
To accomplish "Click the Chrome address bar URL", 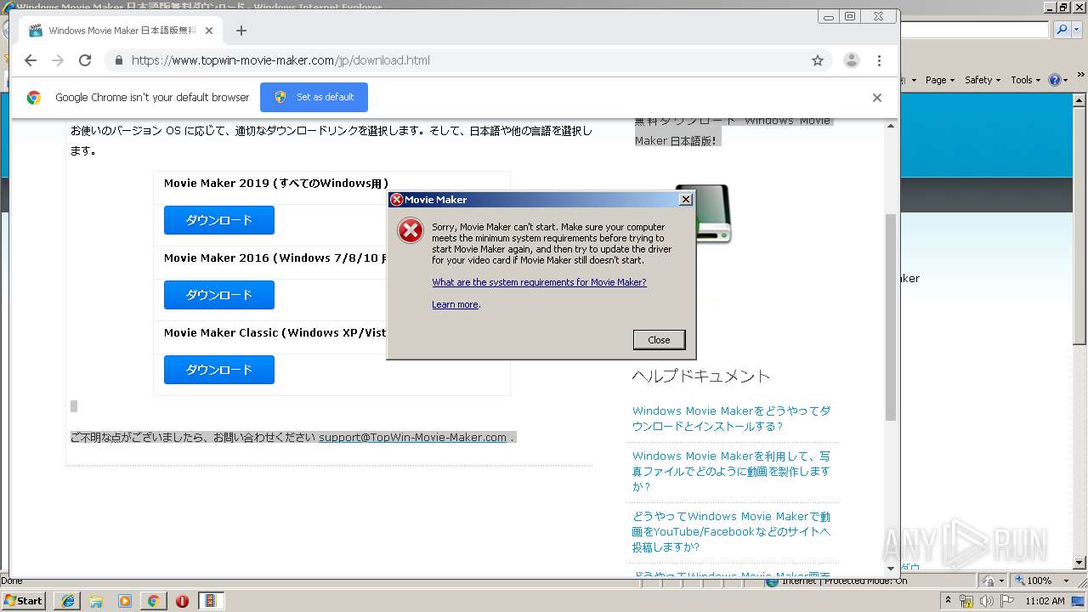I will pos(280,60).
